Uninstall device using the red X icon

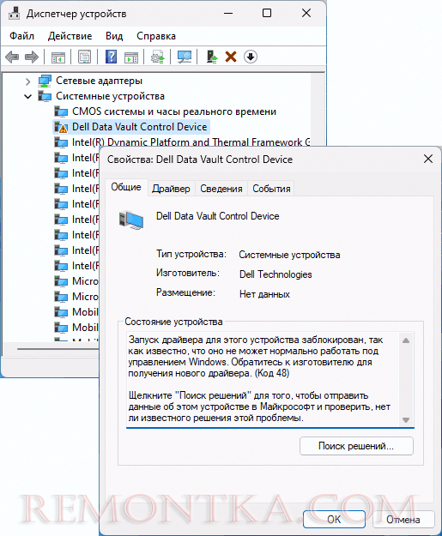231,57
